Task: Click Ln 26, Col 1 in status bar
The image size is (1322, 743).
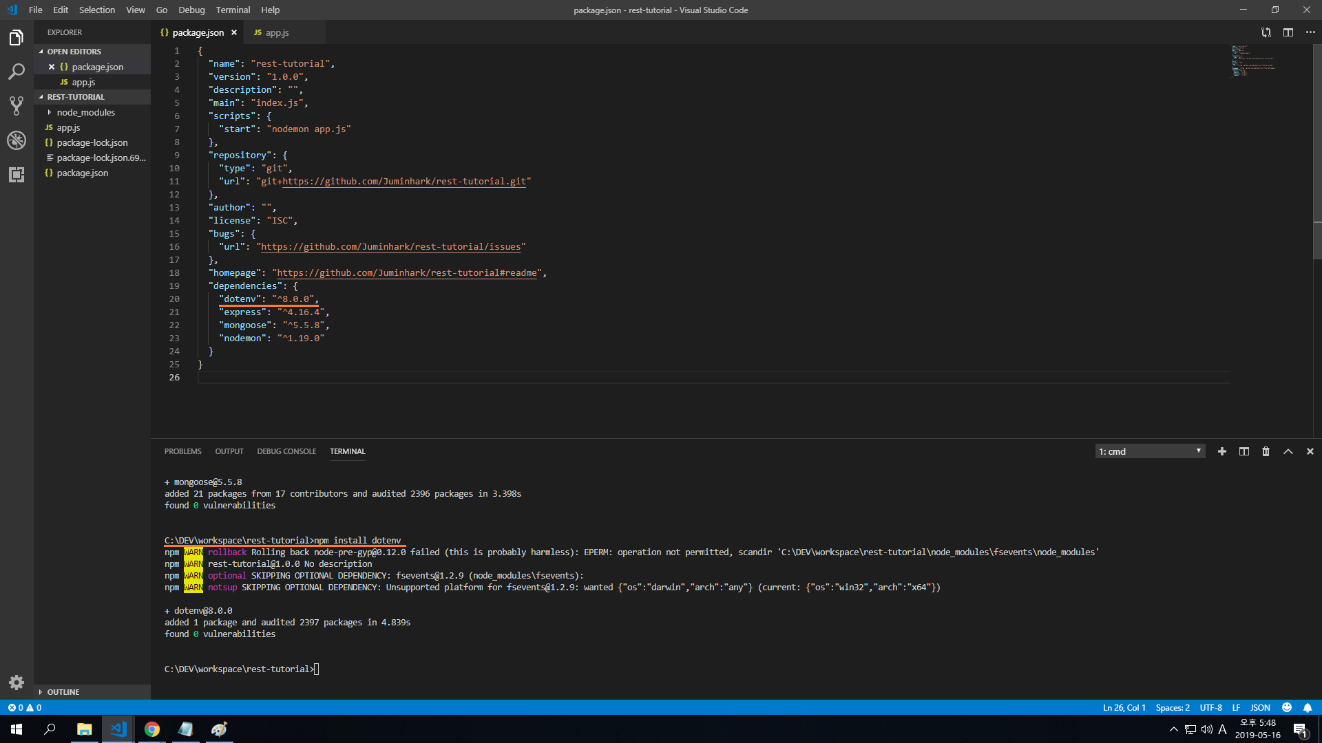Action: tap(1124, 707)
